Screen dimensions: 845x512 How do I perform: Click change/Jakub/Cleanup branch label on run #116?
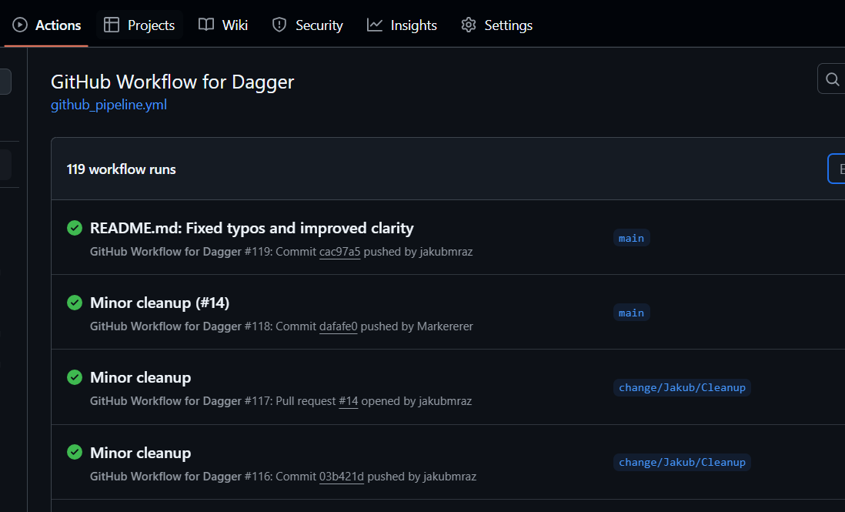pos(683,463)
